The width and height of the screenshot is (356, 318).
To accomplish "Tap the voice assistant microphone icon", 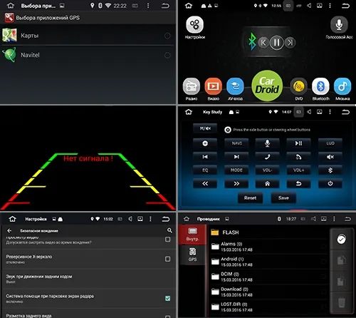I will click(x=339, y=25).
